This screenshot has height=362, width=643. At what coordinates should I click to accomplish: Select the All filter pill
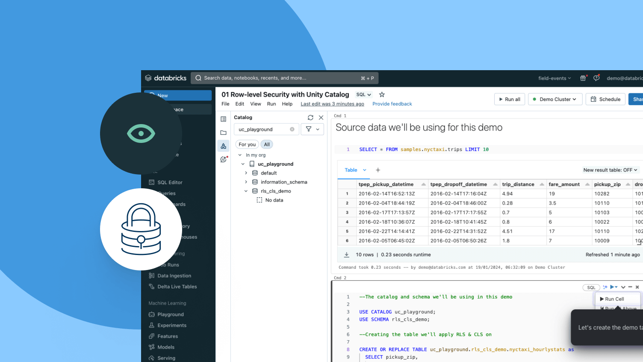coord(267,145)
